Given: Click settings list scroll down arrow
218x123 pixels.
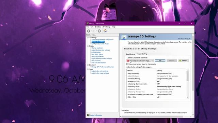Looking at the screenshot, I should (187, 98).
